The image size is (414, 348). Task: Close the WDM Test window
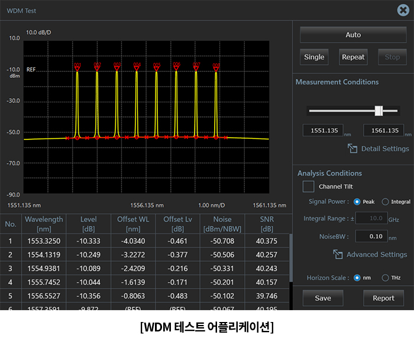403,10
